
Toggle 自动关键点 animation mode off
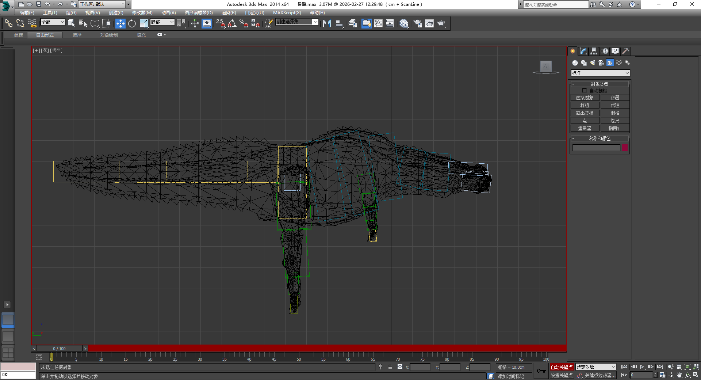click(562, 367)
